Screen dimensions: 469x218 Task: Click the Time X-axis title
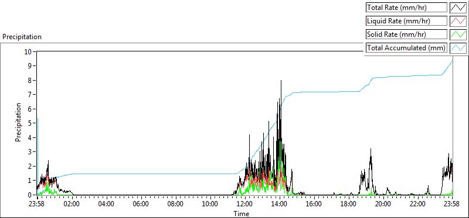(242, 213)
